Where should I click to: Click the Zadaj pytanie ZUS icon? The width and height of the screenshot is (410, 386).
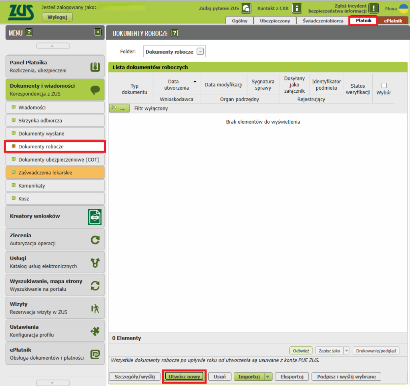point(246,8)
